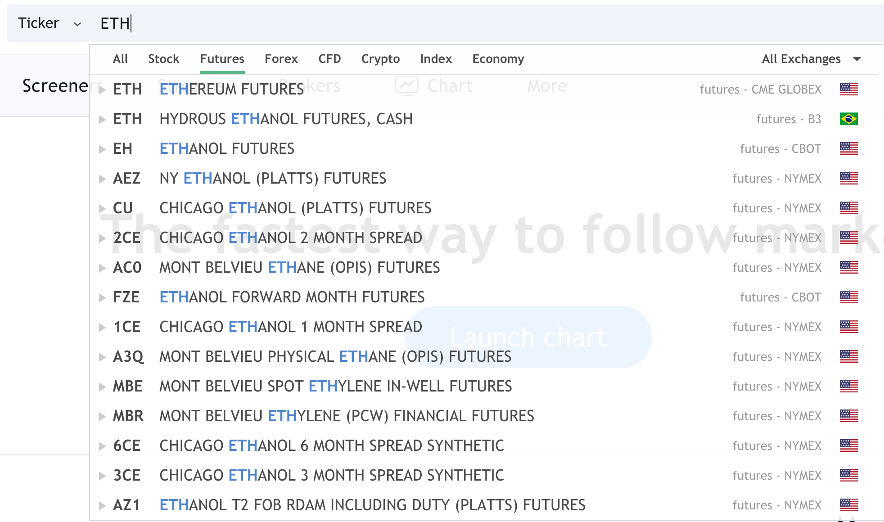Viewport: 884px width, 522px height.
Task: Click the US flag on the EH row
Action: [848, 148]
